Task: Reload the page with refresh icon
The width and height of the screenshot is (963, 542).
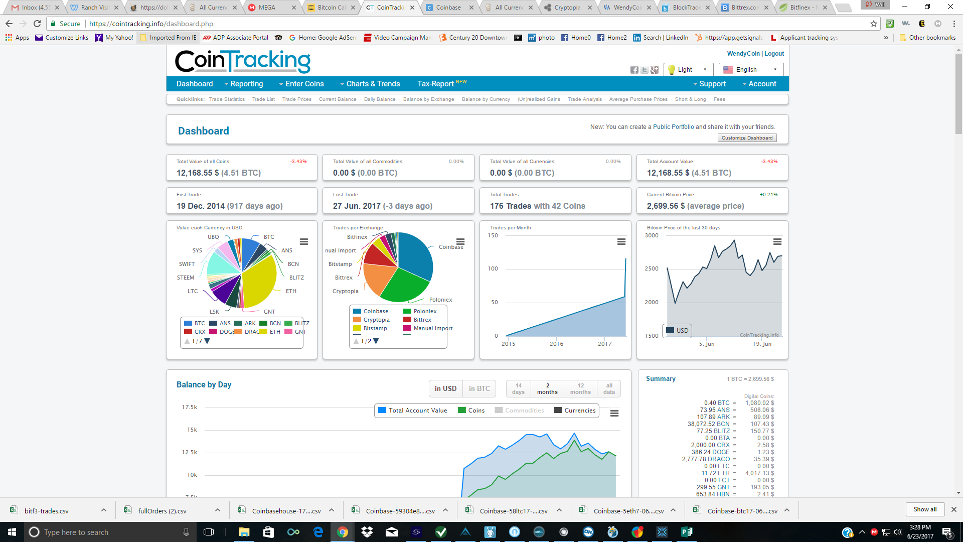Action: 37,24
